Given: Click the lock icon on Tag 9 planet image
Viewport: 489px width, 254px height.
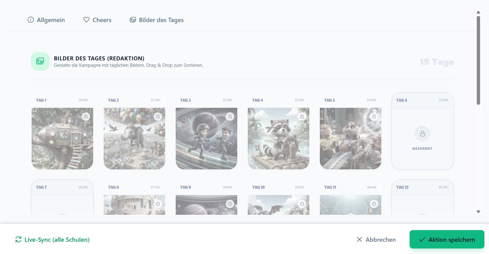Looking at the screenshot, I should tap(230, 204).
